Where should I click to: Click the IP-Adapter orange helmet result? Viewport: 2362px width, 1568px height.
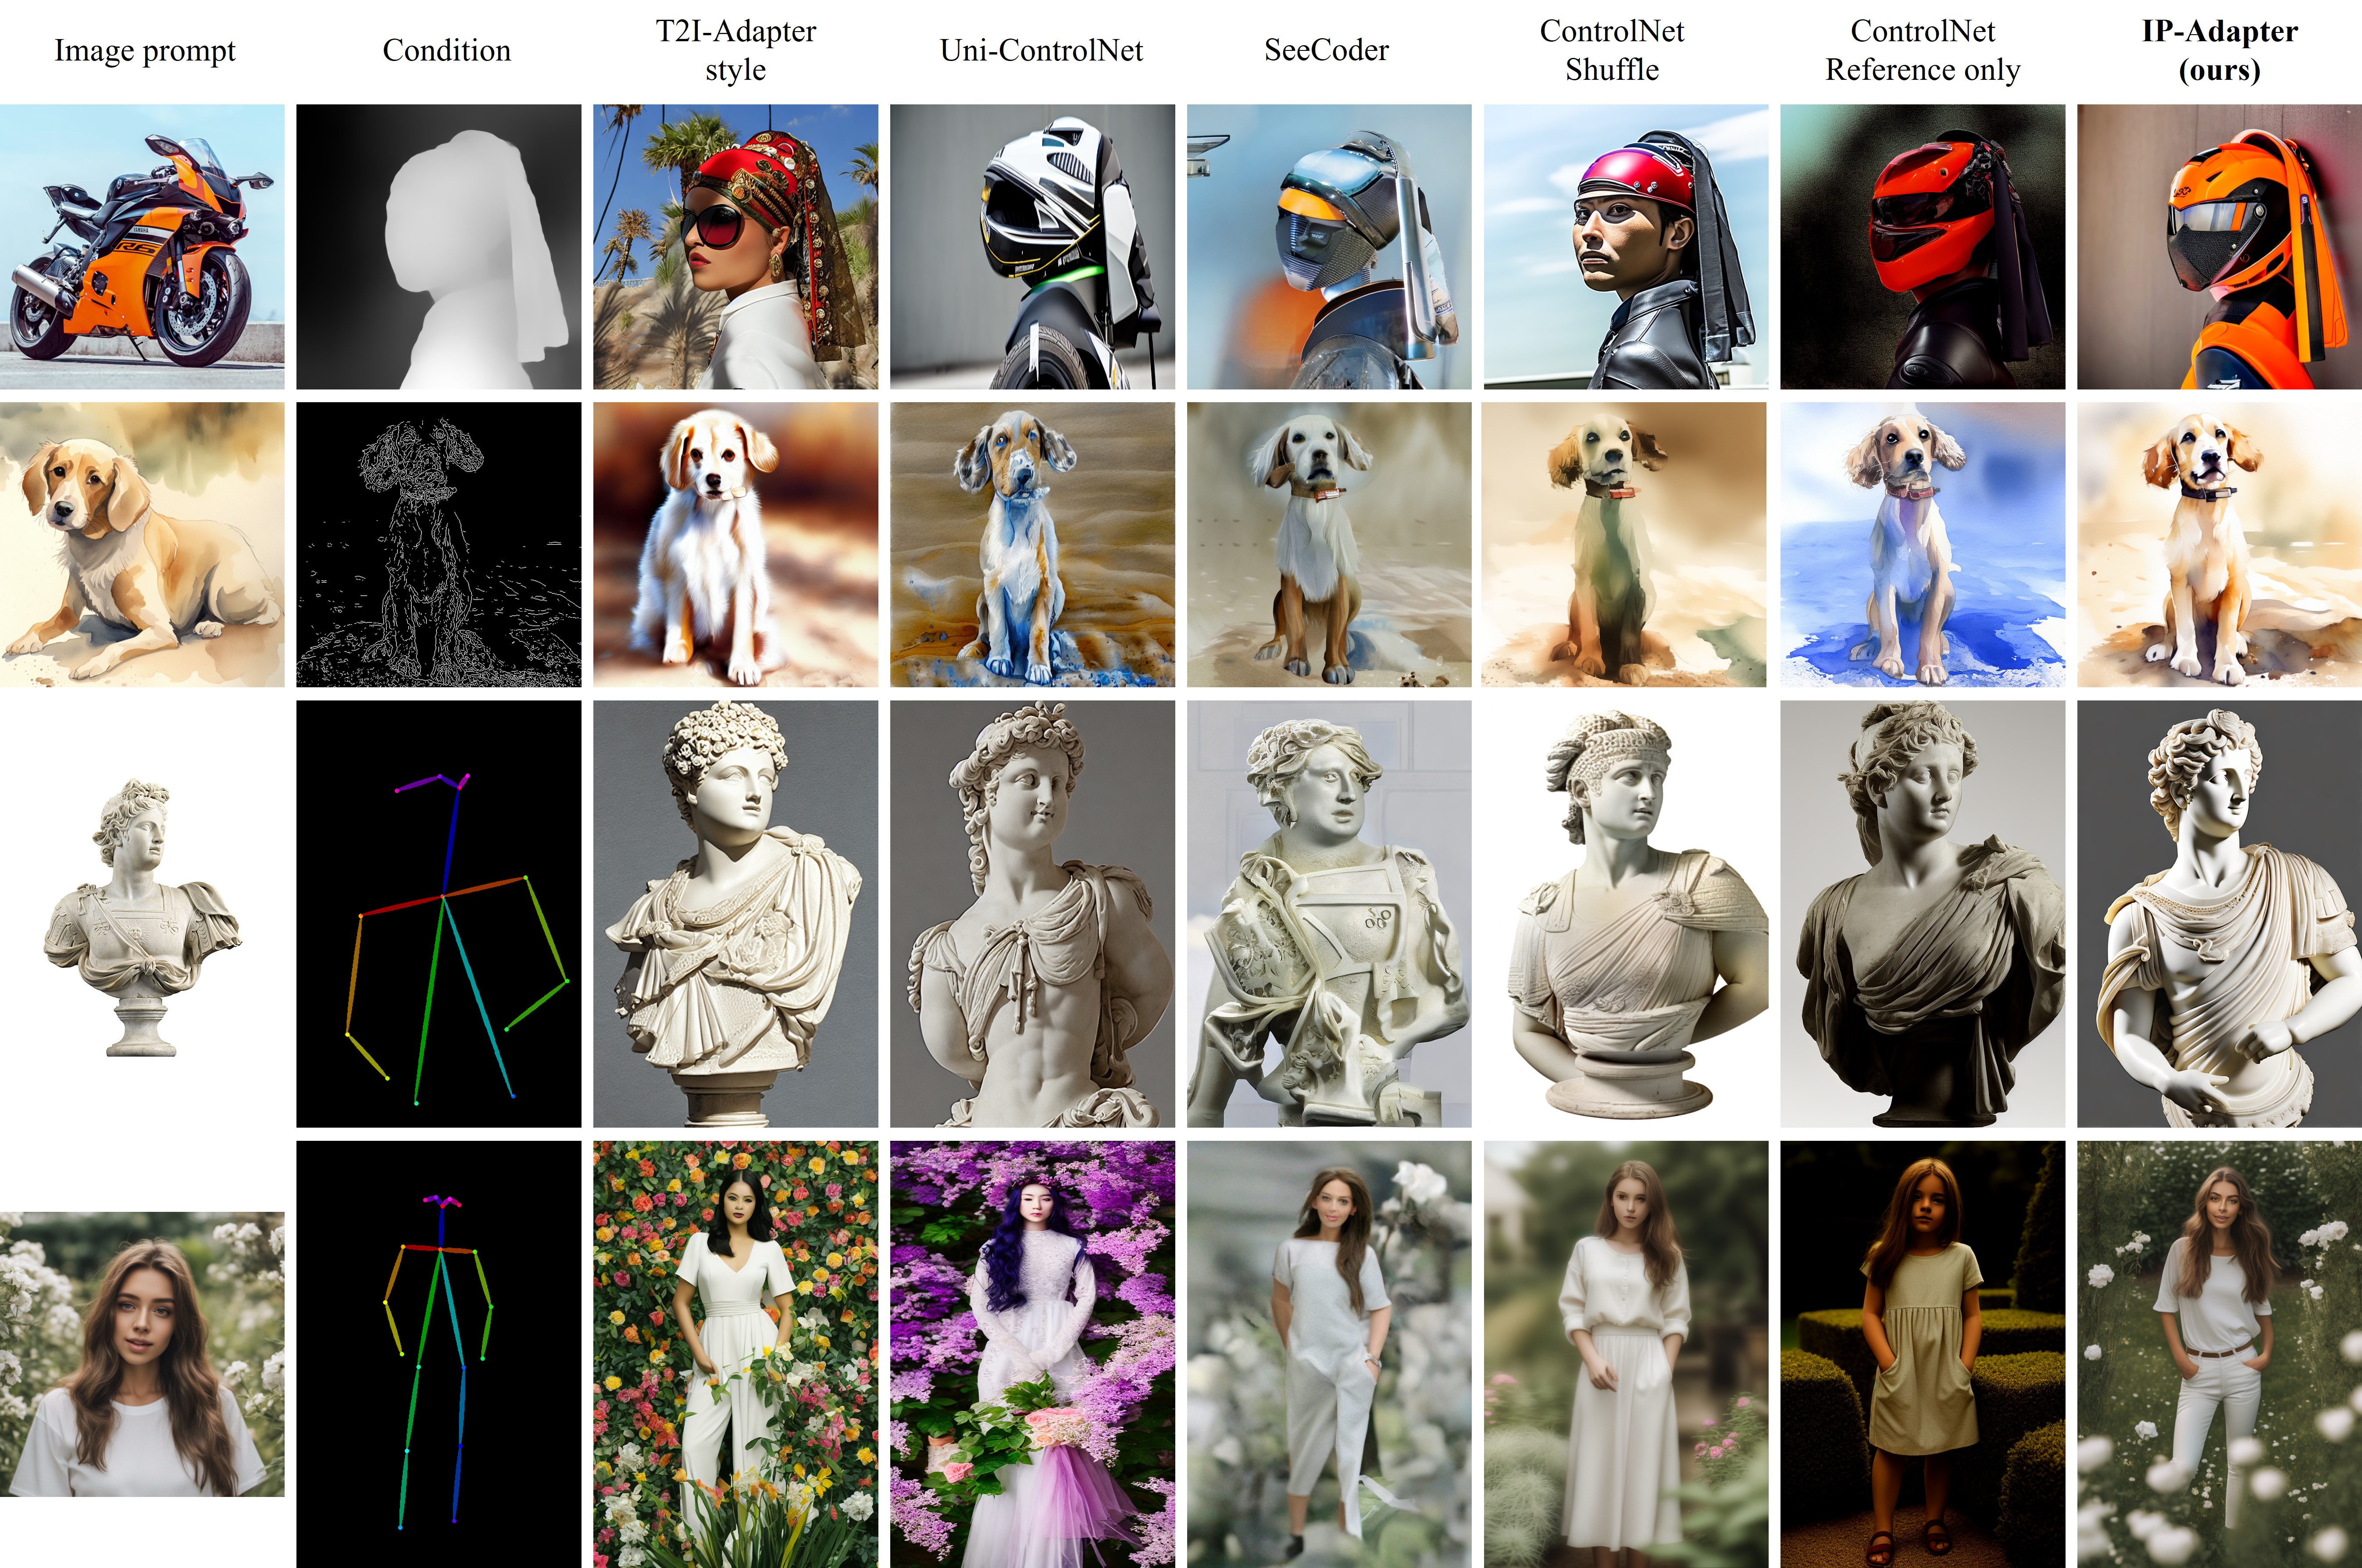(x=2219, y=246)
